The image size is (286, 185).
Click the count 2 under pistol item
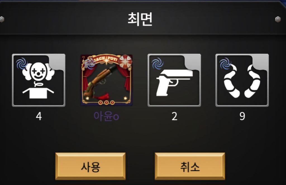point(174,116)
